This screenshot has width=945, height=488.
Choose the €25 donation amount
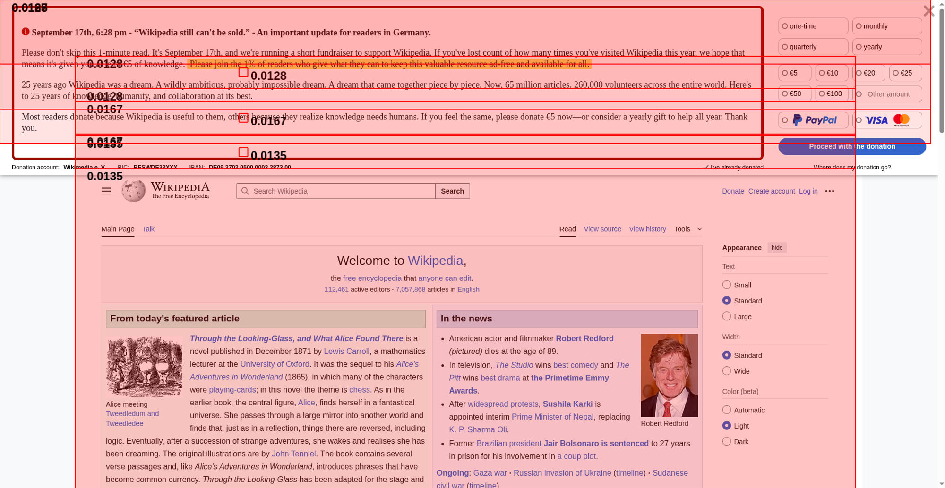point(905,73)
